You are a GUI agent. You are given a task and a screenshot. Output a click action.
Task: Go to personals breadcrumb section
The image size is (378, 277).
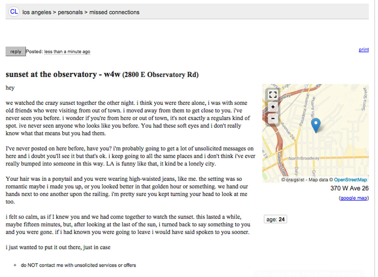pos(70,12)
